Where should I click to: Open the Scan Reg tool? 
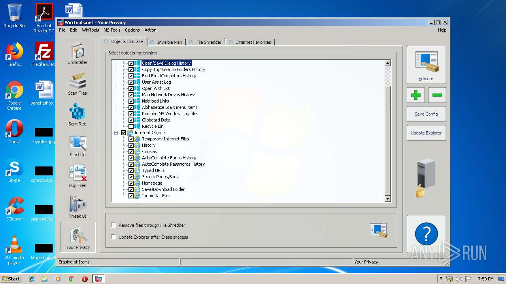tap(77, 114)
